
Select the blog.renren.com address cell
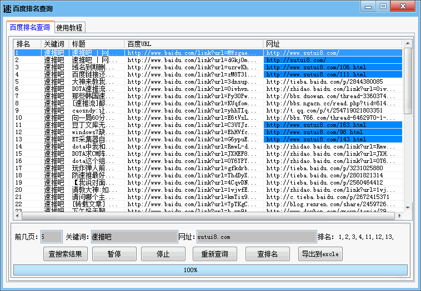pos(332,204)
